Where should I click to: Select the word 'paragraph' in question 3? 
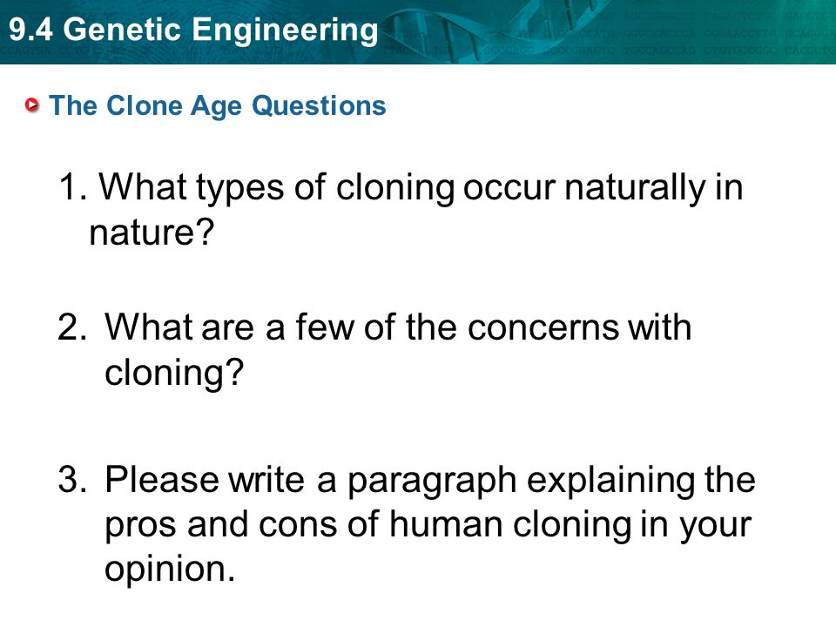(x=432, y=482)
